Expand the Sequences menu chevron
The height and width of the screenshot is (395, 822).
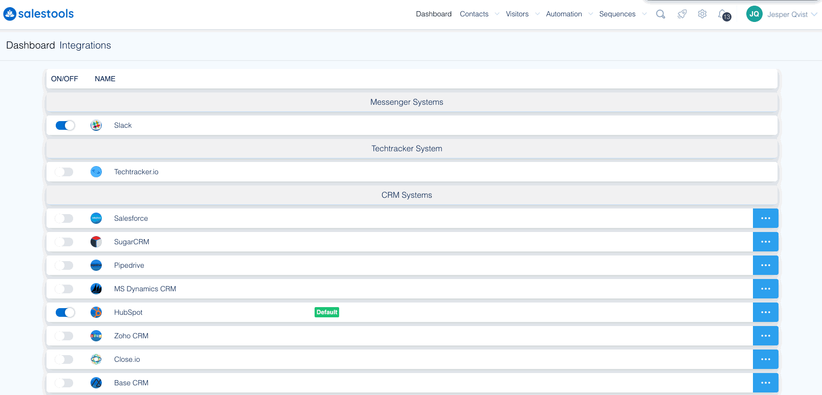644,14
